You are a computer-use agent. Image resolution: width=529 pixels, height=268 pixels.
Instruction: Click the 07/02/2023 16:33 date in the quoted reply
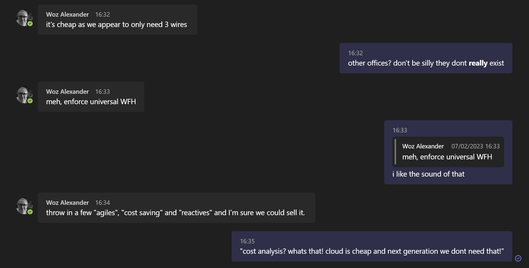click(475, 146)
